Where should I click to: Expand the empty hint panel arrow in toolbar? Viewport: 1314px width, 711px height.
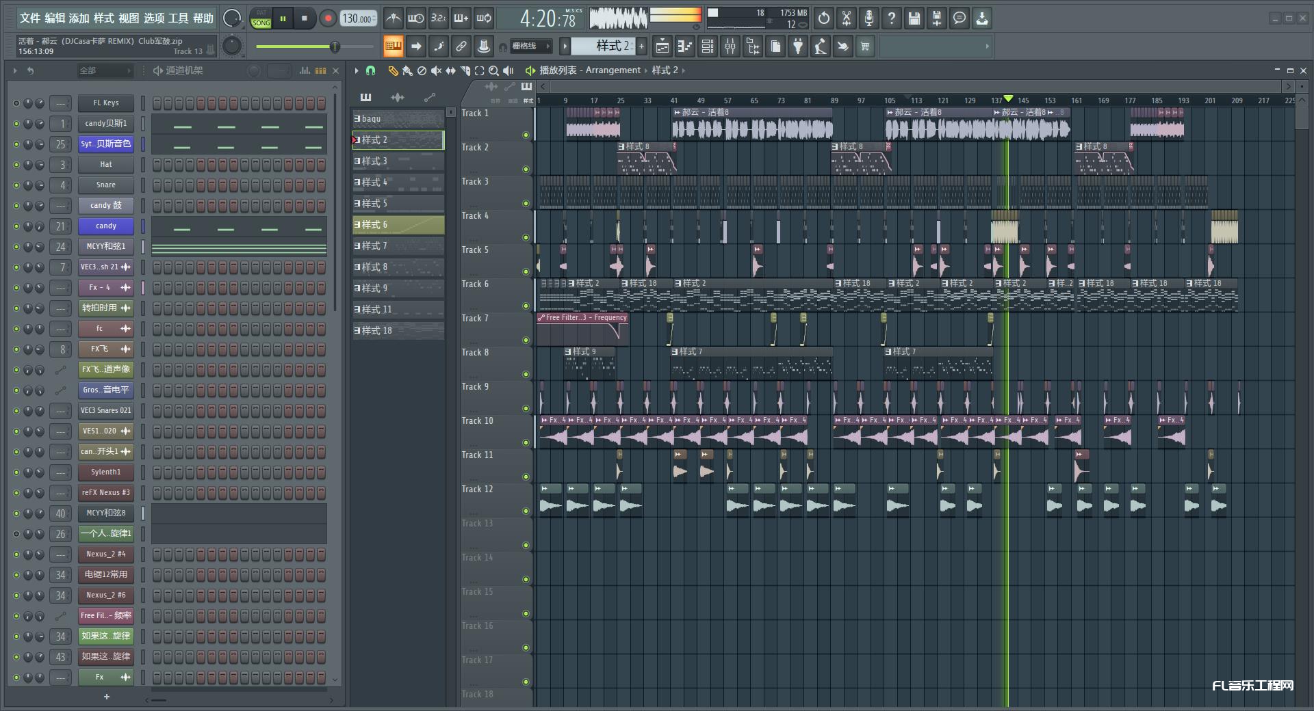pyautogui.click(x=987, y=46)
